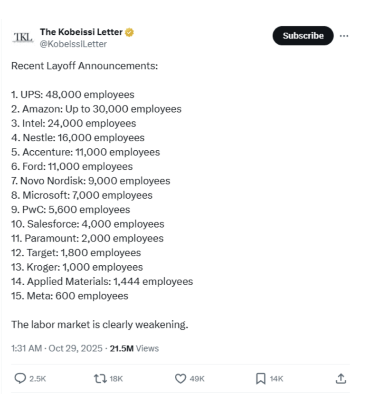Image resolution: width=380 pixels, height=396 pixels.
Task: Open the TKL profile avatar
Action: coord(23,38)
